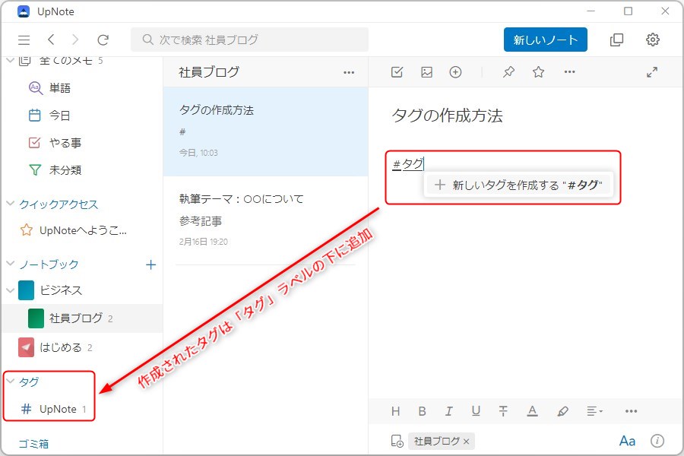Toggle italic formatting
The width and height of the screenshot is (684, 456).
(x=448, y=411)
